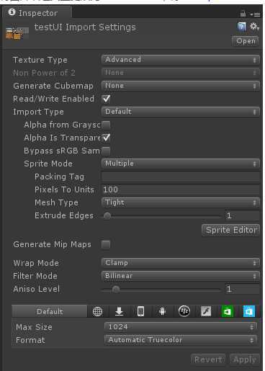
Task: Open the gear settings menu icon
Action: tap(254, 26)
